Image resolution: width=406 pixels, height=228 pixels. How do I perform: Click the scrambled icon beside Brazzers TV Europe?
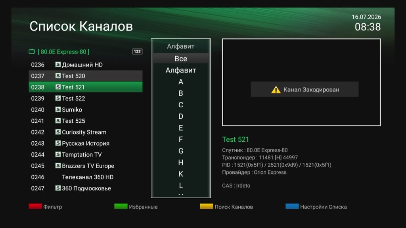[58, 166]
